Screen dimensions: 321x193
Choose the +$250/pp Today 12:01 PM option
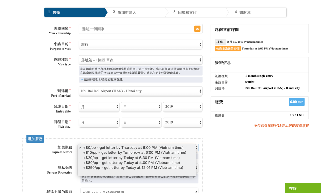pyautogui.click(x=133, y=168)
